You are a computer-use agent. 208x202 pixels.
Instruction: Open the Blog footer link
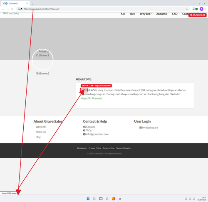coord(38,137)
